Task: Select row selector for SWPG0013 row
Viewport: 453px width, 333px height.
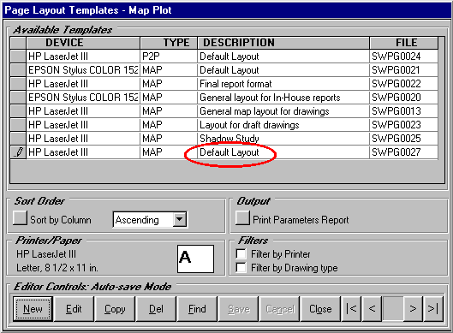Action: (x=18, y=111)
